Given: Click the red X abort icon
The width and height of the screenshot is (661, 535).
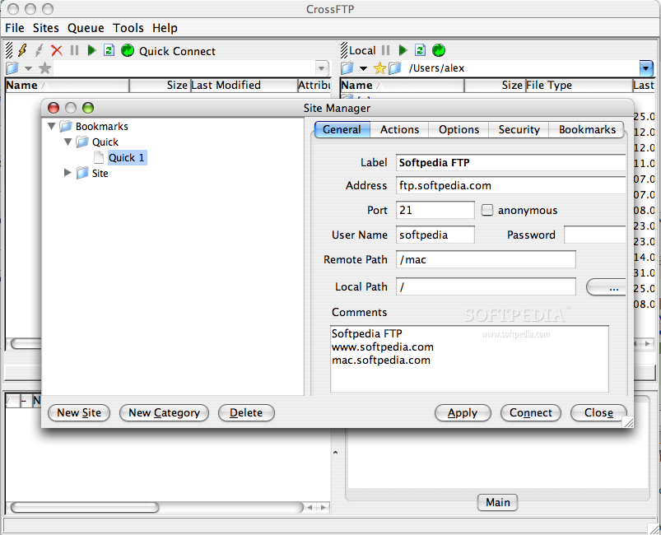Looking at the screenshot, I should click(x=57, y=50).
